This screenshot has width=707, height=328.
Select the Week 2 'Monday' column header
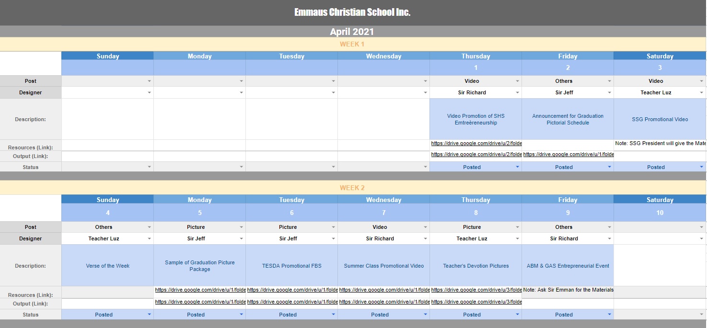click(200, 200)
